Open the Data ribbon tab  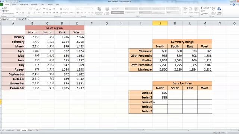[x=43, y=4]
